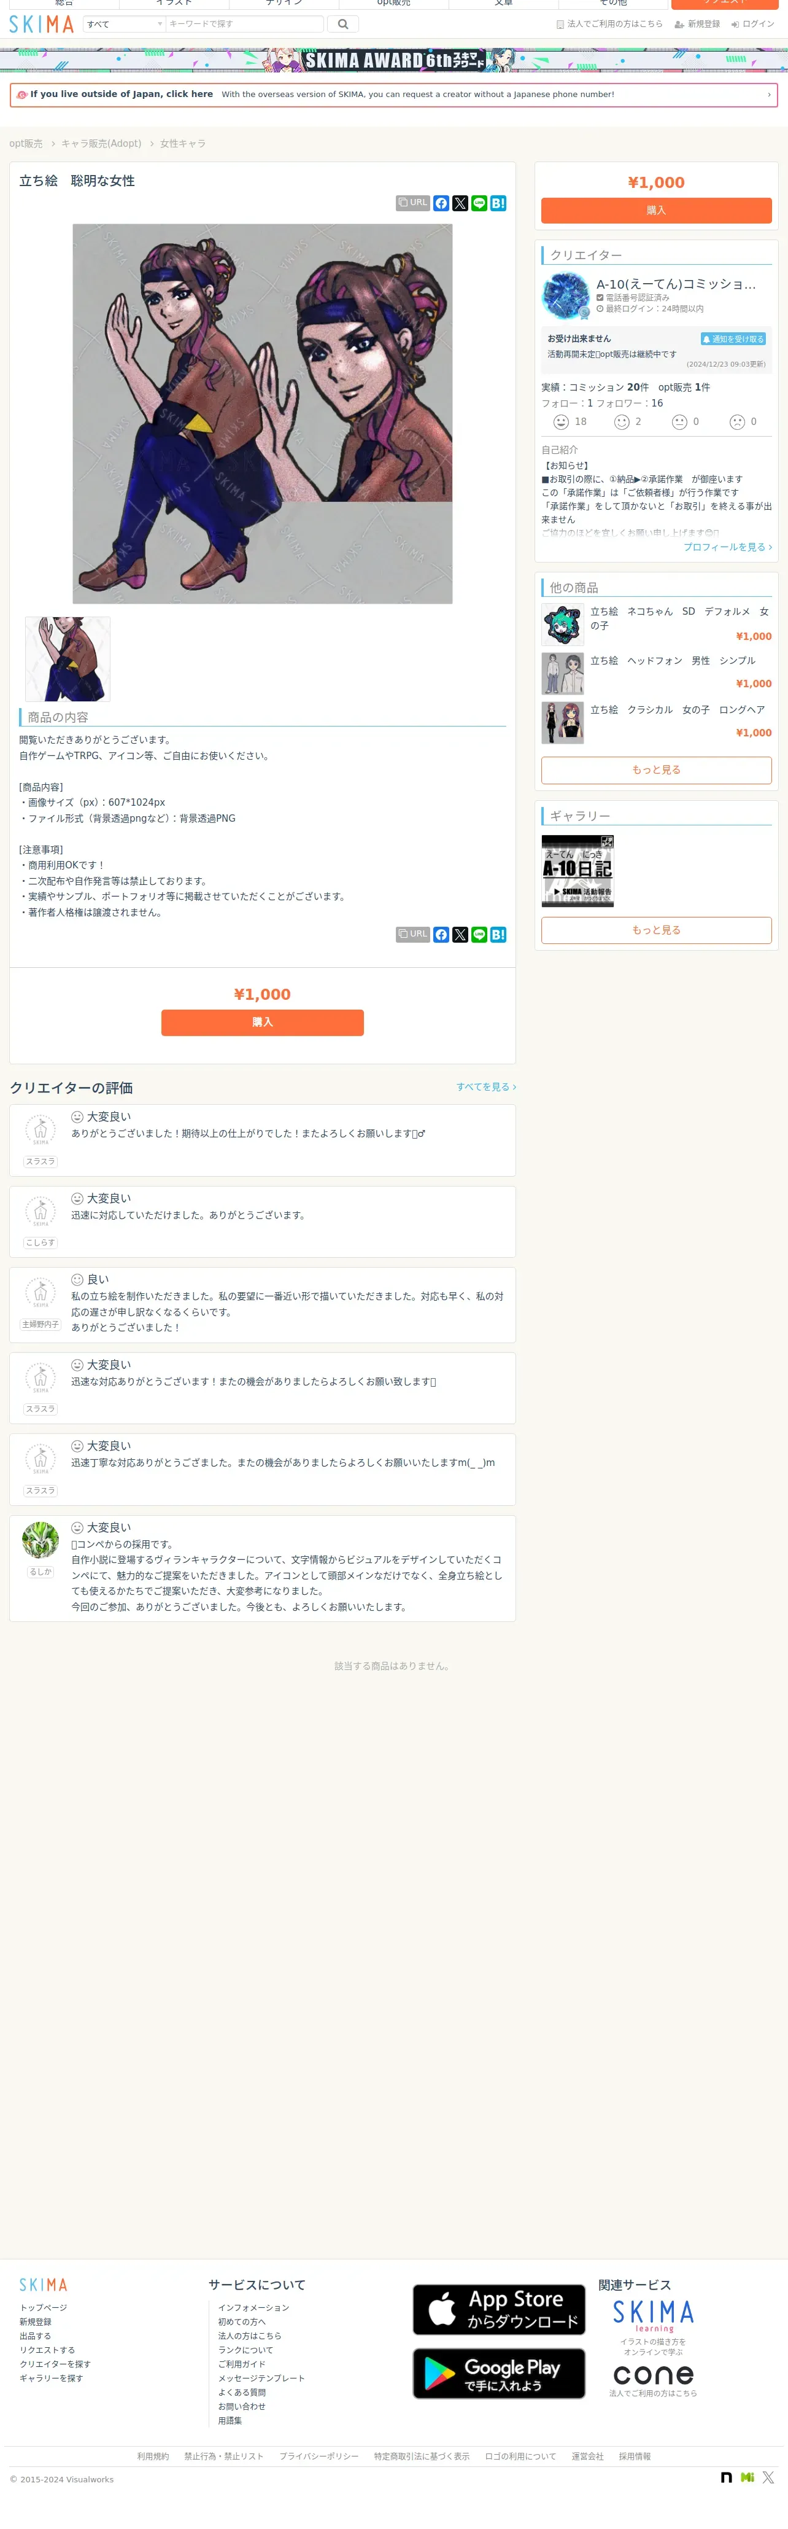Open るしか reviewer avatar
Screen dimensions: 788x2529
41,1540
